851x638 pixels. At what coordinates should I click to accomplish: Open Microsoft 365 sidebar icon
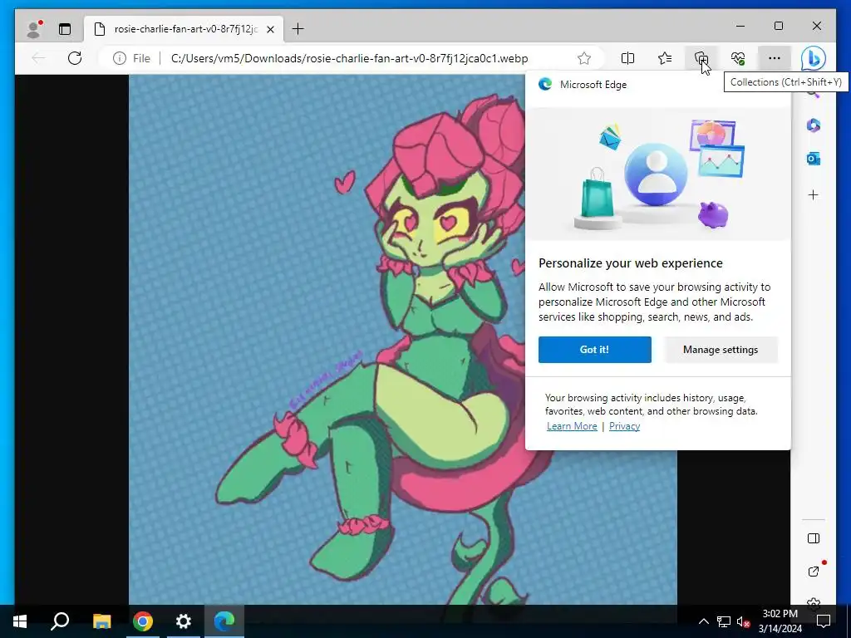813,125
